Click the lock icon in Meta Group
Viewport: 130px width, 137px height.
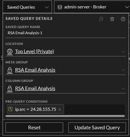coord(10,70)
